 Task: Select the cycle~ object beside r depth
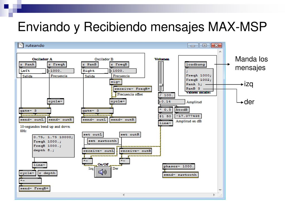(28, 173)
